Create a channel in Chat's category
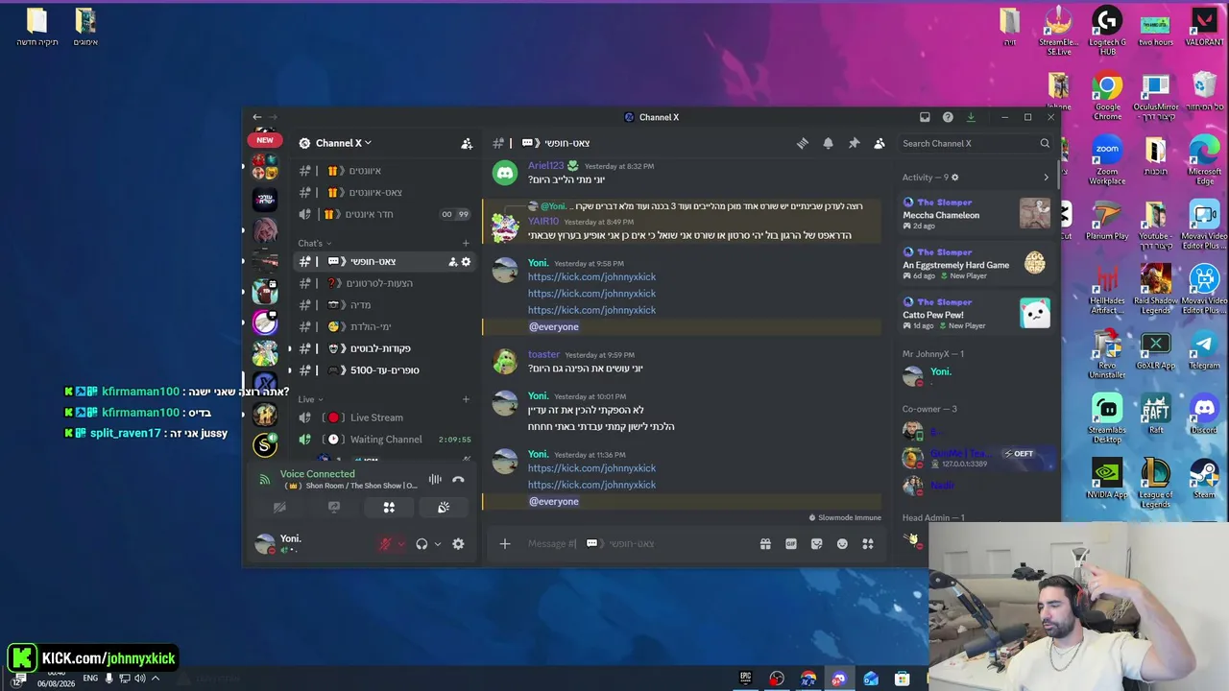 click(466, 243)
